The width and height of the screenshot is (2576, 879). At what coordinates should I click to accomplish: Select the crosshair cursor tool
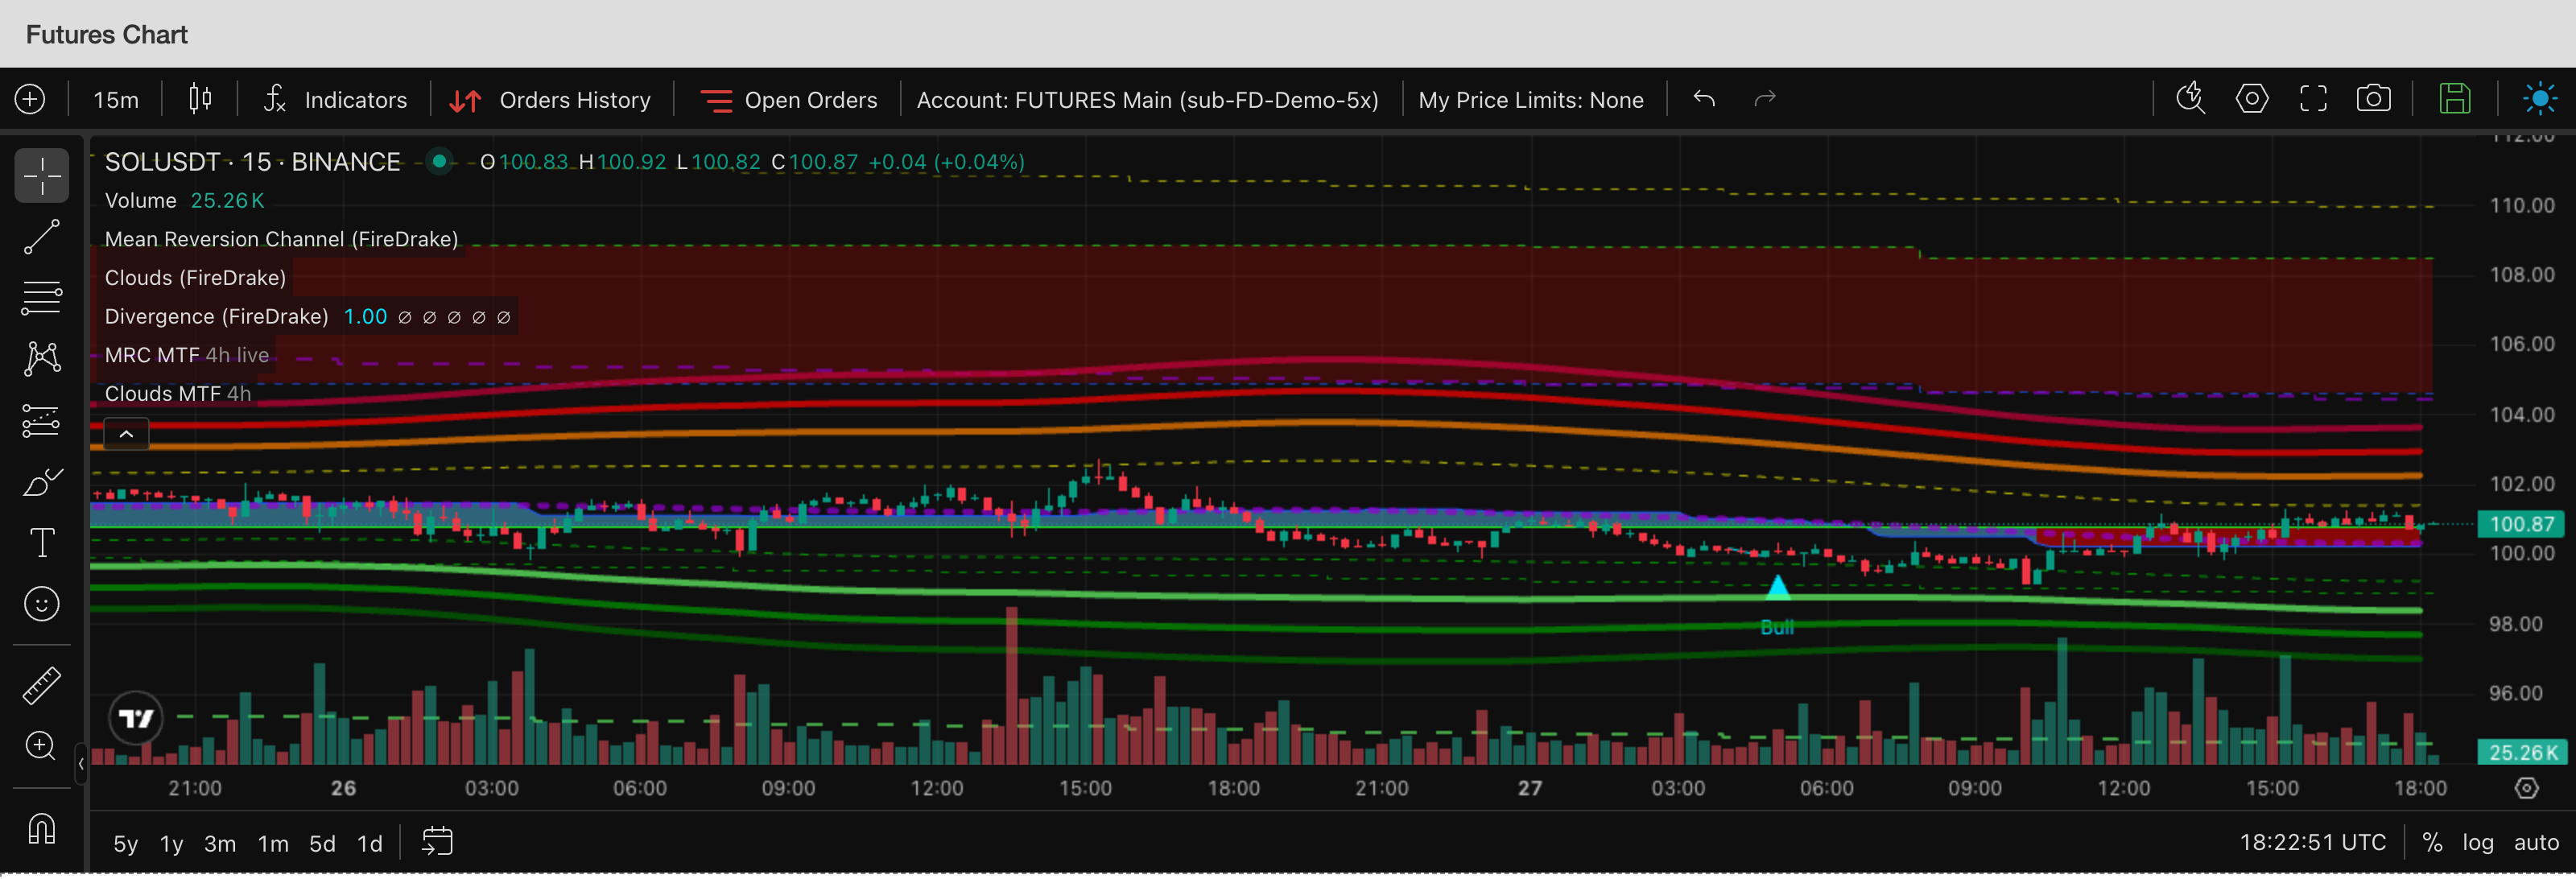click(42, 177)
